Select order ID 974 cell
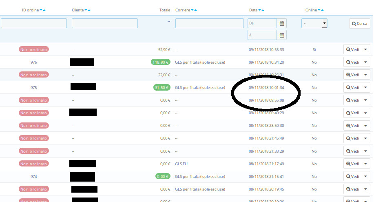374x202 pixels. (x=33, y=176)
